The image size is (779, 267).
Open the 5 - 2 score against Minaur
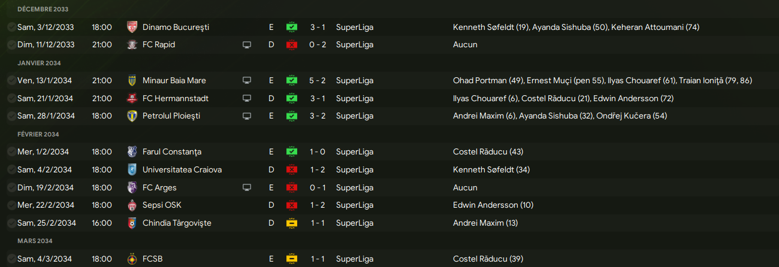click(318, 81)
